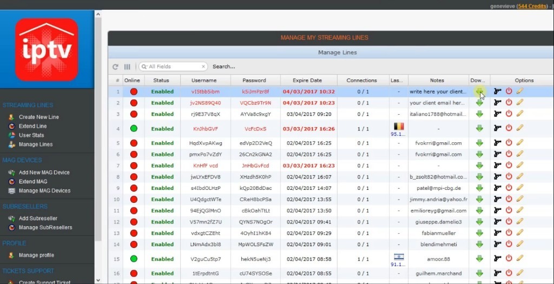Toggle power button for line KnJhbGVF
The width and height of the screenshot is (554, 284).
click(x=509, y=129)
